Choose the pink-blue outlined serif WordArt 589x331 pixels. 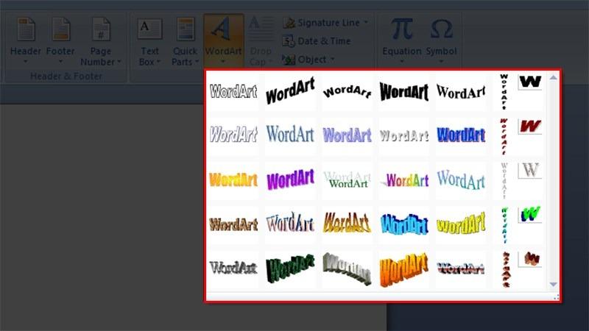pos(290,224)
